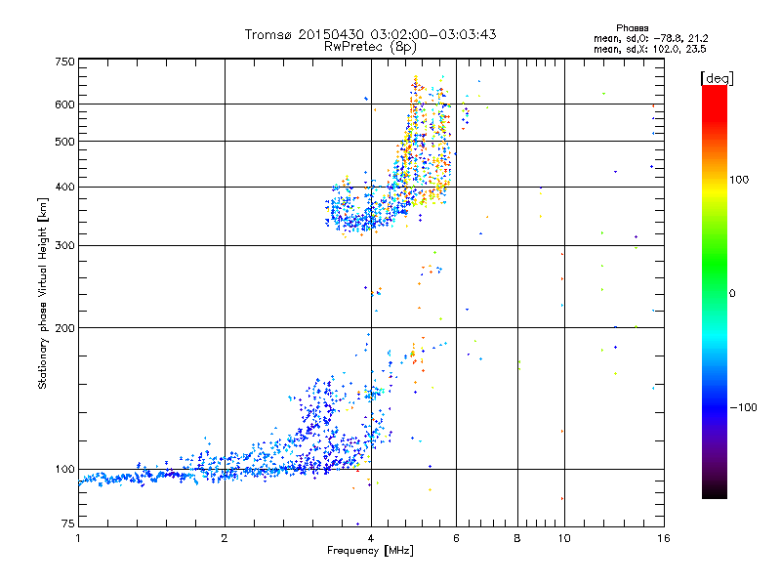Click the 'mean, sd,O: -78.8, 21.2' line
The image size is (781, 586).
[650, 38]
